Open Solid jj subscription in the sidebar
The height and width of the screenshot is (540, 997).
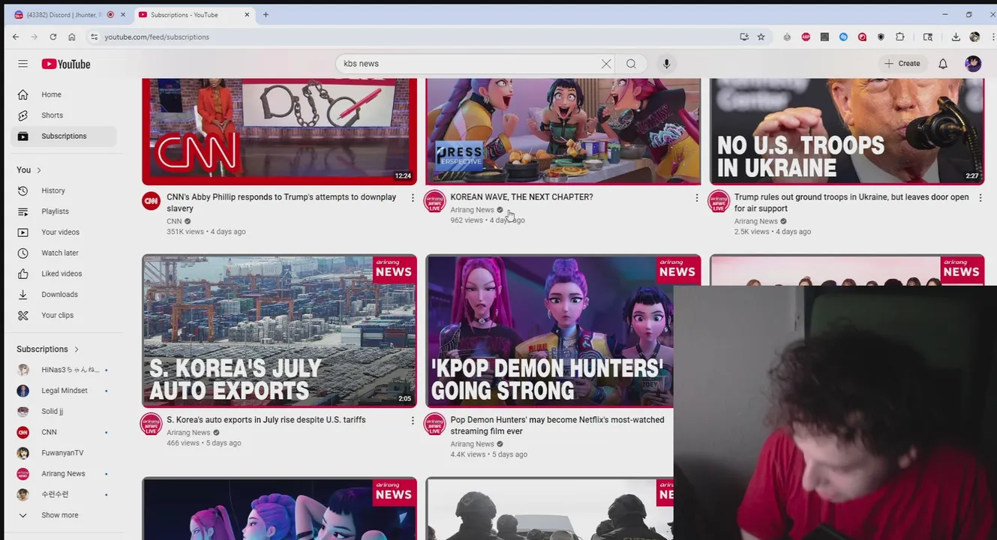65,412
